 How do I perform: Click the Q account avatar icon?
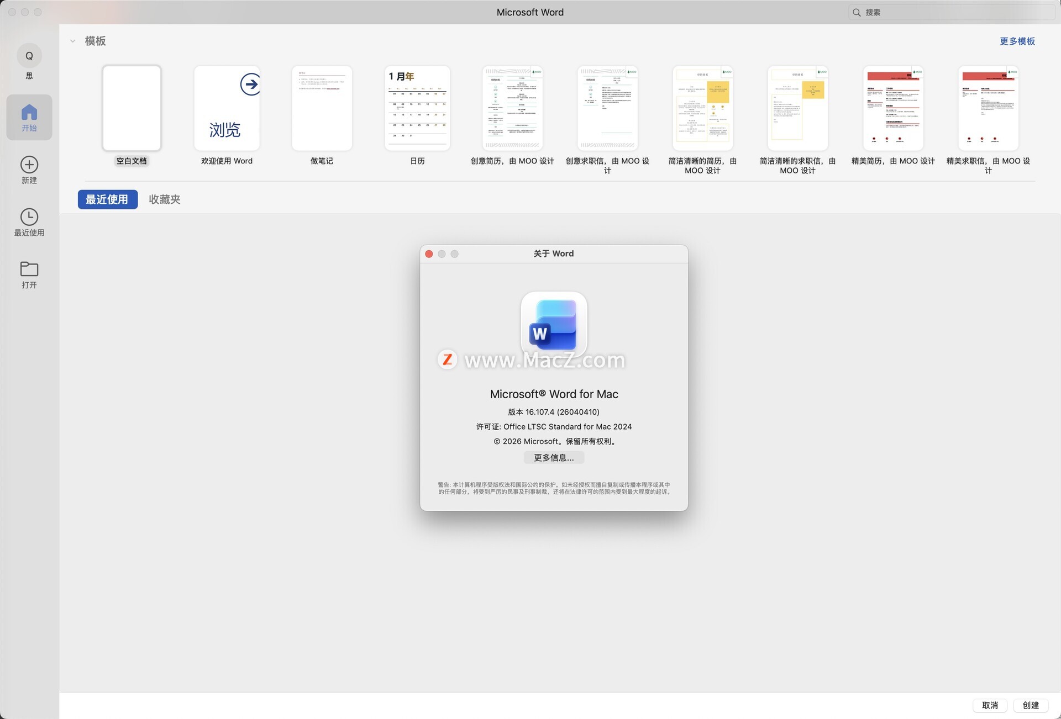(29, 56)
